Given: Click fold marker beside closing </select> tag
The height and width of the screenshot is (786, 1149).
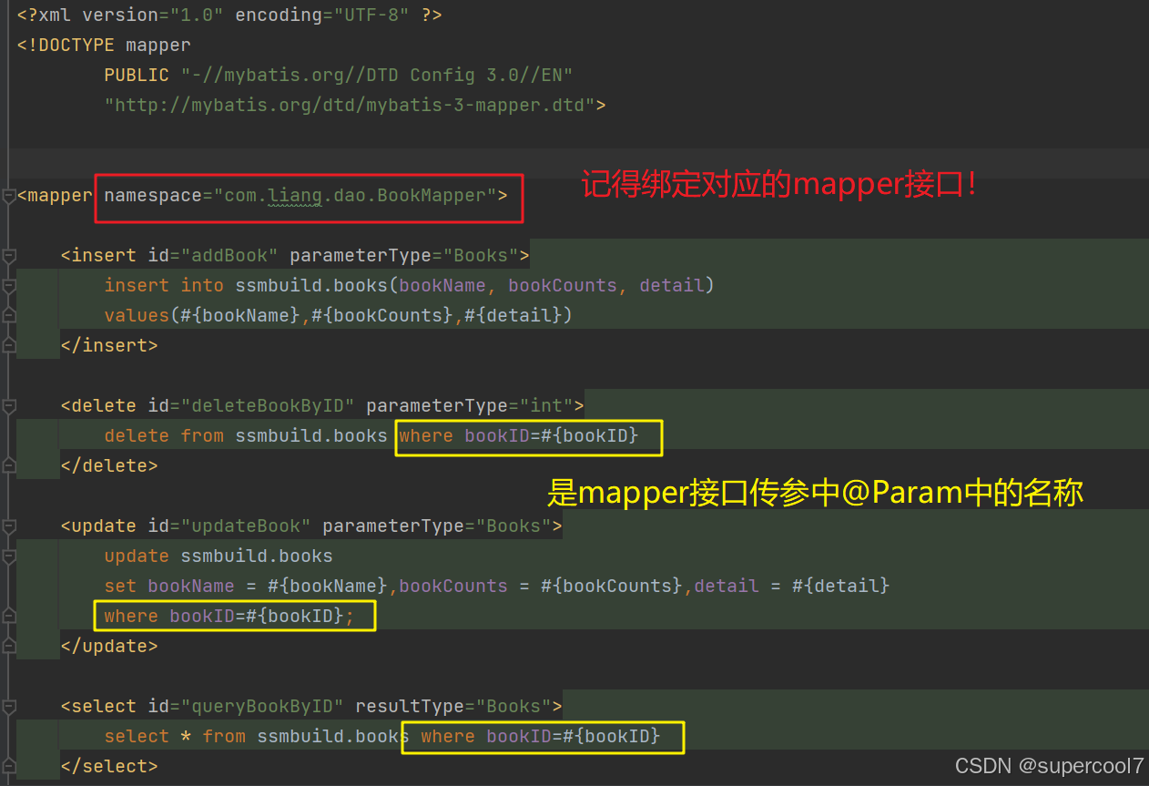Looking at the screenshot, I should point(8,766).
